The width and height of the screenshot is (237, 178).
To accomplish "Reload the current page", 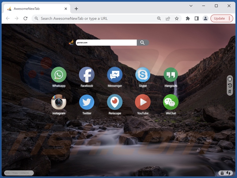I will pos(25,18).
